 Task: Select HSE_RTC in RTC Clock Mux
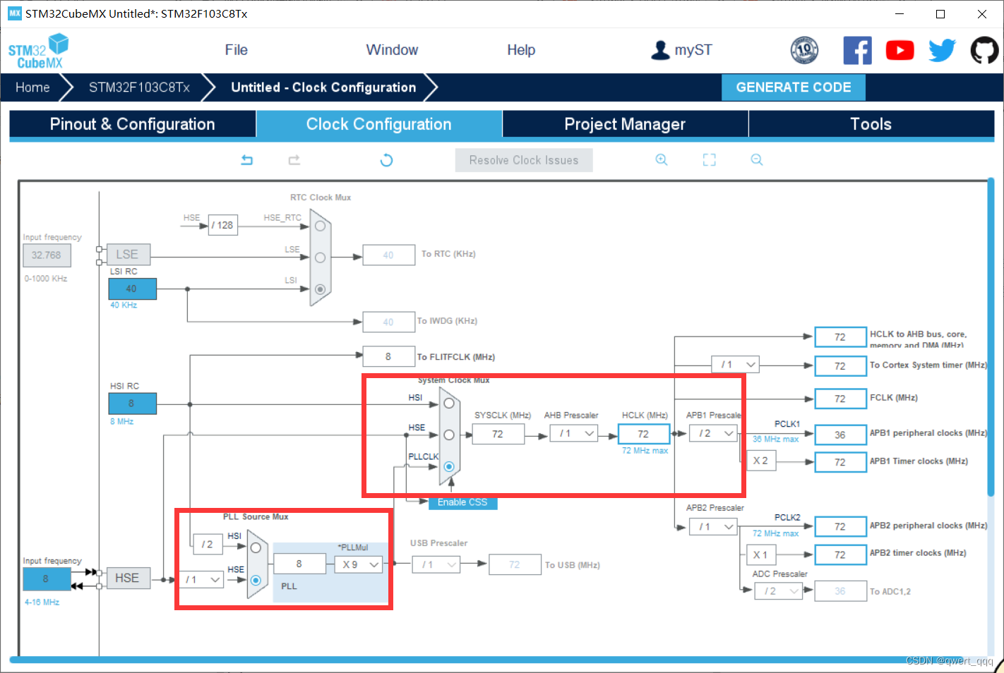click(x=320, y=226)
